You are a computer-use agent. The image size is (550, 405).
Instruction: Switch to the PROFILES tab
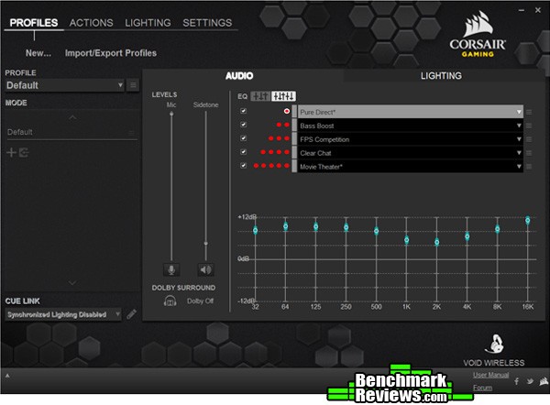click(34, 23)
